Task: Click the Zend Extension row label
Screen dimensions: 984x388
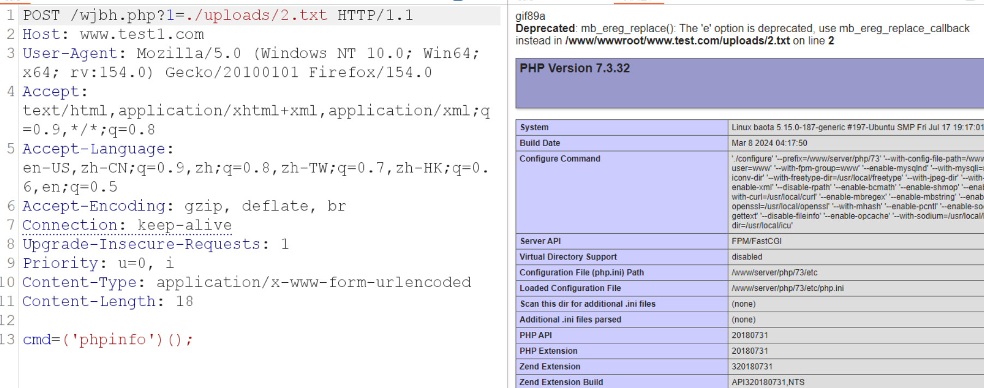Action: [x=550, y=368]
